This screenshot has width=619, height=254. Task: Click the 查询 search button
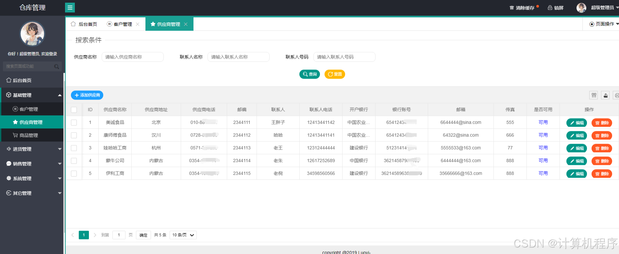[309, 74]
